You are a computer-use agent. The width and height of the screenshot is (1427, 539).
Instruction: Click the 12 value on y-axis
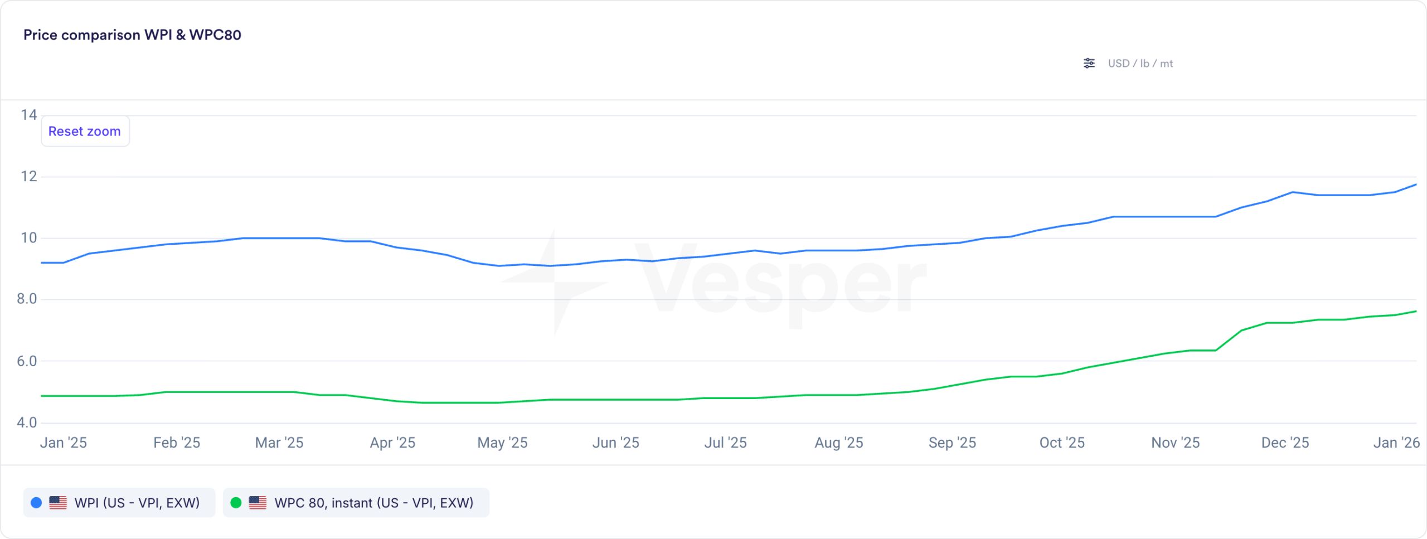pyautogui.click(x=29, y=177)
